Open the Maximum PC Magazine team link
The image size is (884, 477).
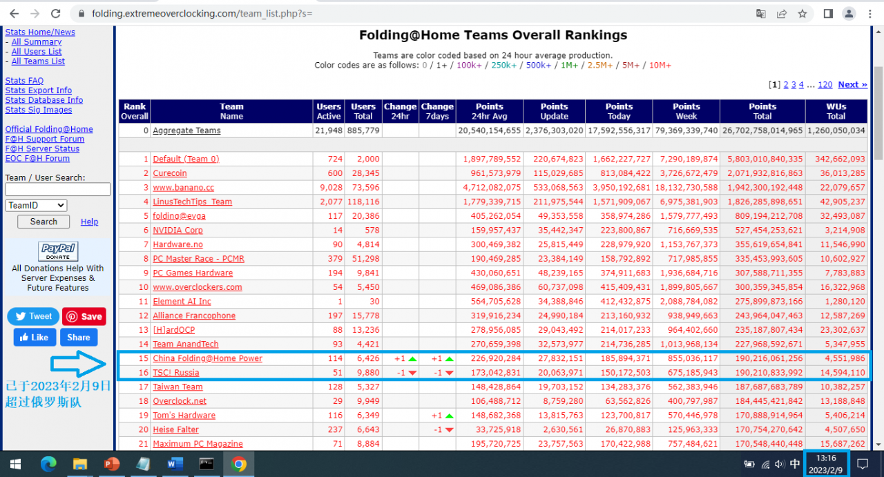pyautogui.click(x=198, y=444)
